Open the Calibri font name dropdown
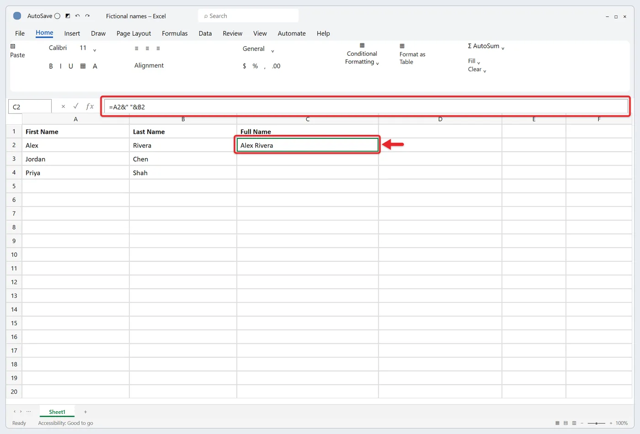The width and height of the screenshot is (640, 434). click(x=58, y=48)
